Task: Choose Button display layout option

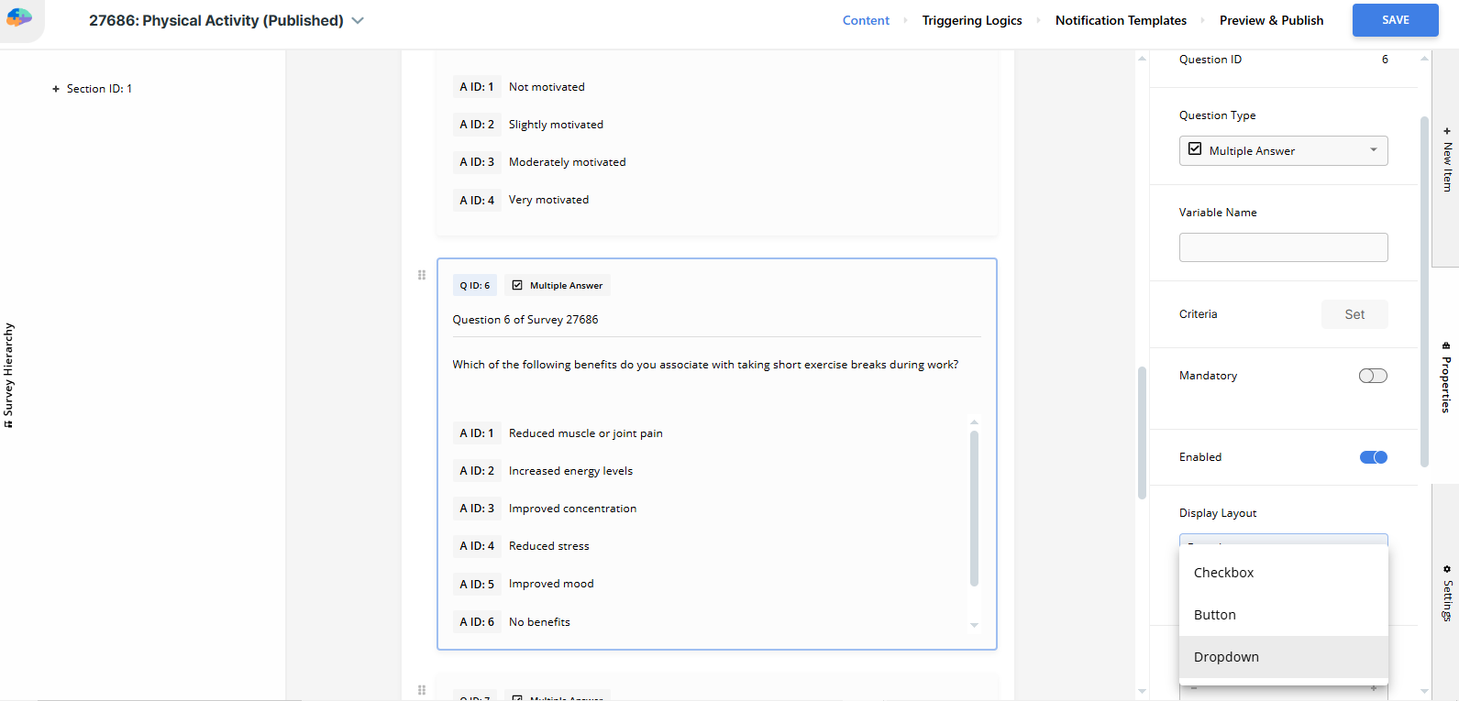Action: tap(1215, 615)
